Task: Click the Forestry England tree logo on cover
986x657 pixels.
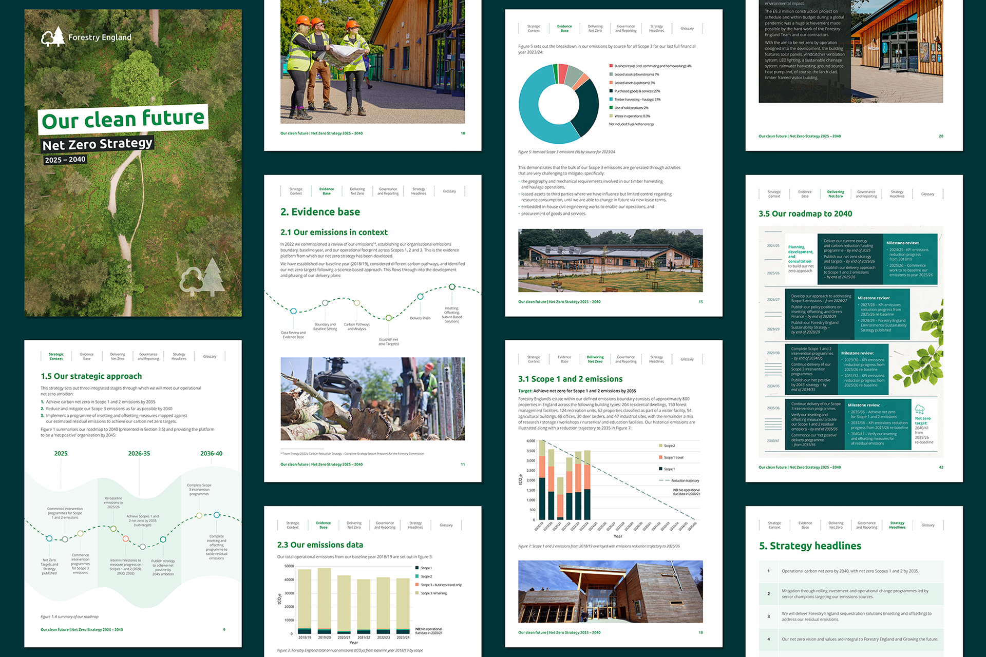Action: [53, 36]
